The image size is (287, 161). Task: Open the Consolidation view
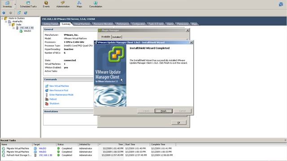coord(96,4)
